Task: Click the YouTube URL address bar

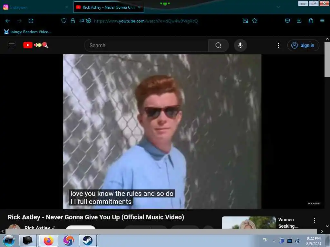Action: click(x=146, y=21)
